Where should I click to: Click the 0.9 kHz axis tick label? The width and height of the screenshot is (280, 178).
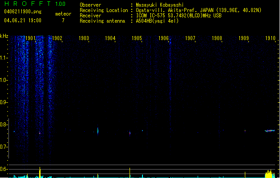4,102
